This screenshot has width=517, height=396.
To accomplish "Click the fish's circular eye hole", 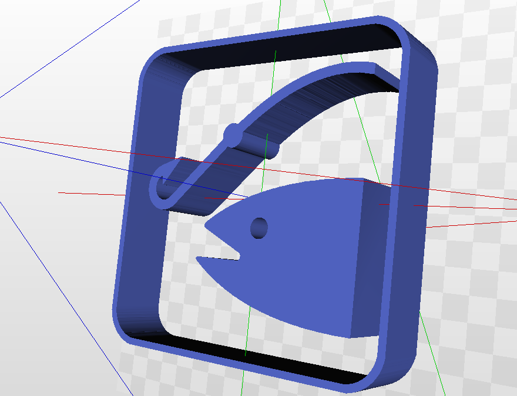I will 260,229.
